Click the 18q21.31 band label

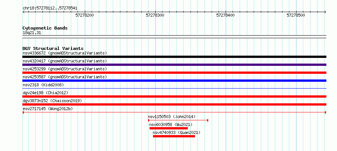[32, 33]
